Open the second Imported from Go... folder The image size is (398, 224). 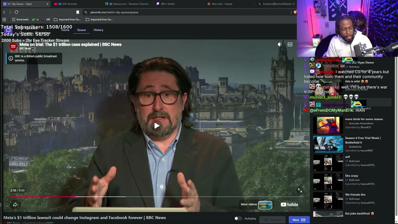click(99, 19)
